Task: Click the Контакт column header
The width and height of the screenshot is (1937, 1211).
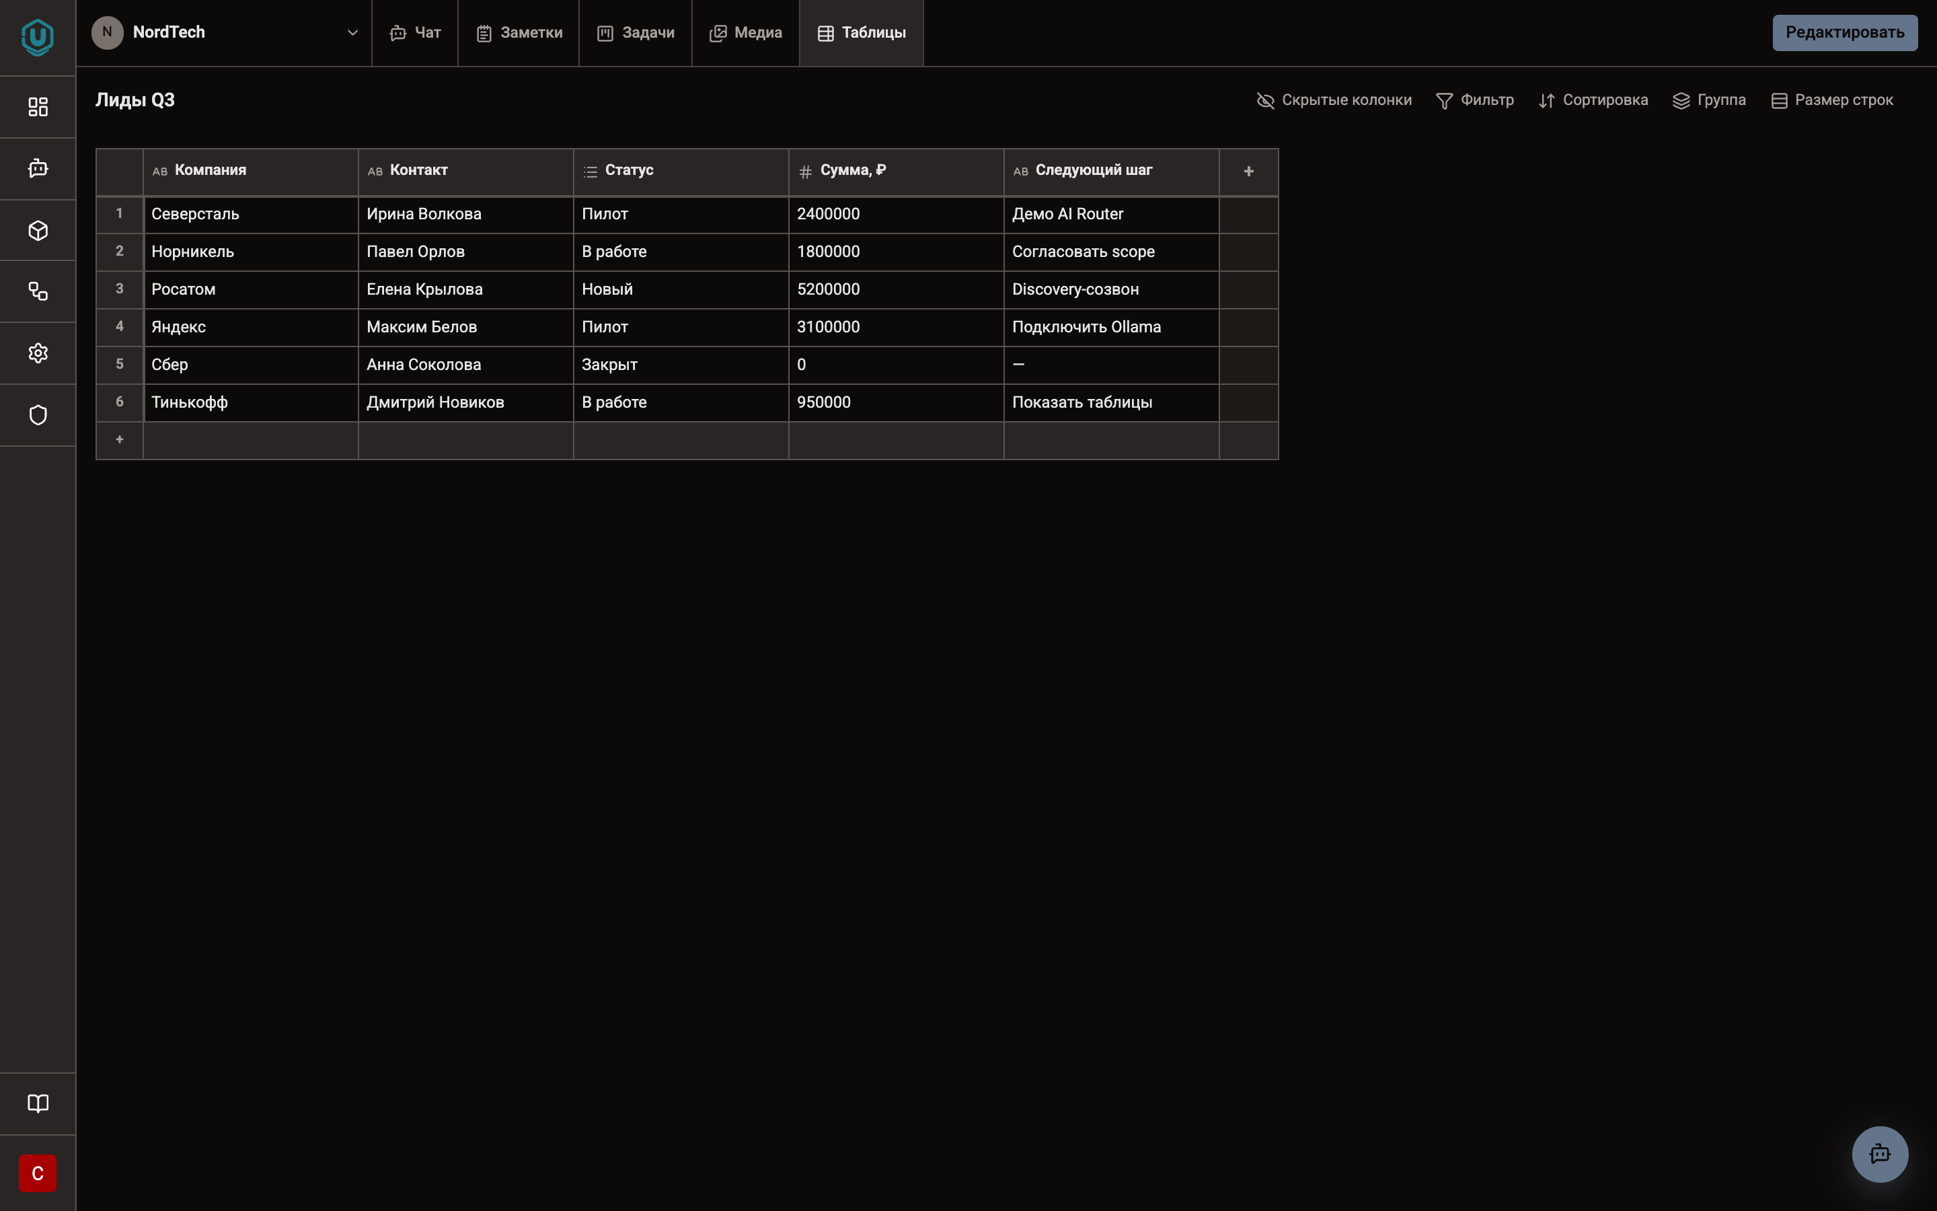Action: pos(466,171)
